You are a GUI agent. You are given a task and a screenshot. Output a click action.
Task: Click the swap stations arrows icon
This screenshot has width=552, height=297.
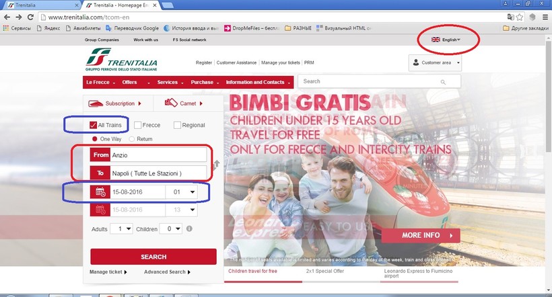pyautogui.click(x=217, y=164)
